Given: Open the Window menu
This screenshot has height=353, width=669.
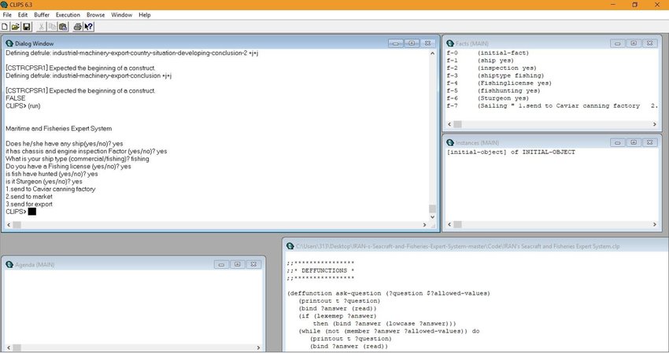Looking at the screenshot, I should coord(121,15).
